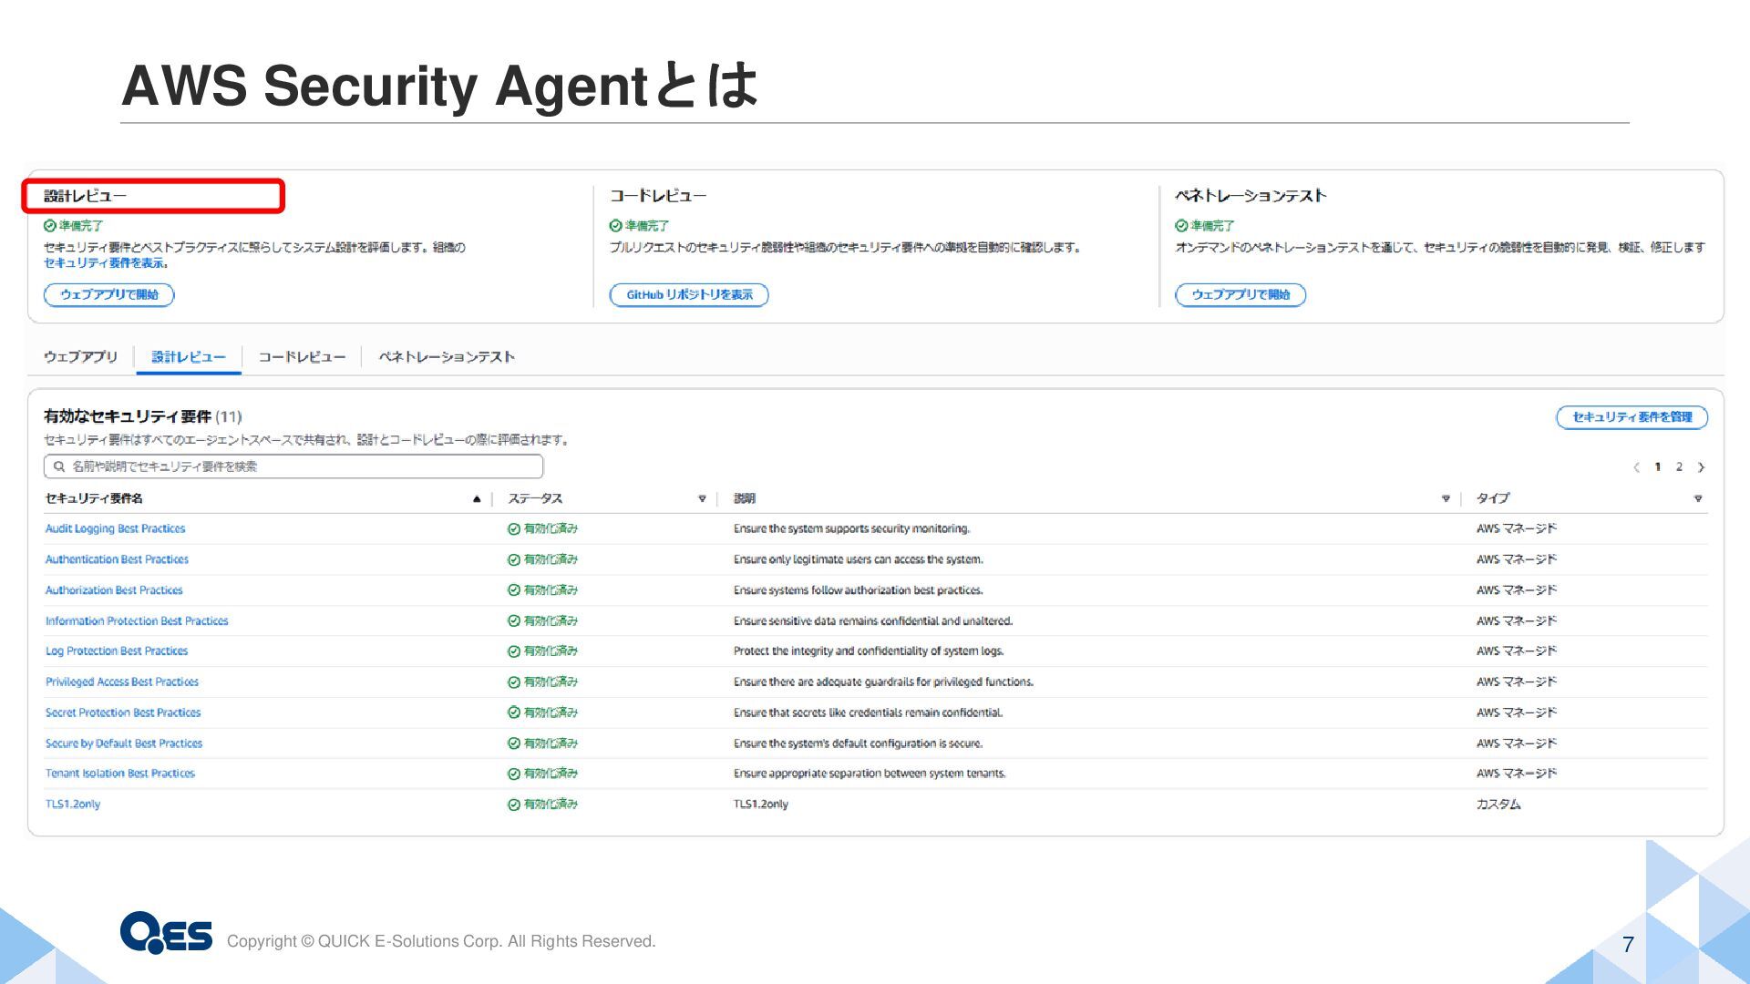Image resolution: width=1750 pixels, height=984 pixels.
Task: Click the search magnifier icon in requirements field
Action: [59, 466]
